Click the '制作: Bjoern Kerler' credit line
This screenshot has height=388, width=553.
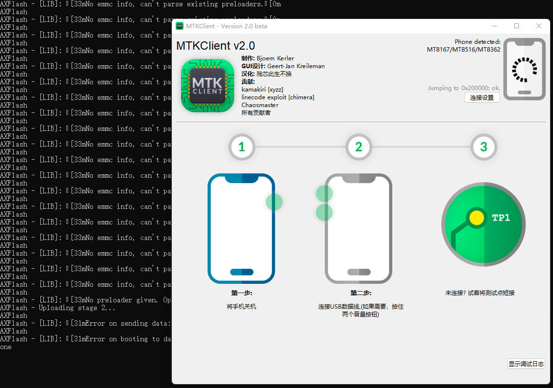point(268,58)
